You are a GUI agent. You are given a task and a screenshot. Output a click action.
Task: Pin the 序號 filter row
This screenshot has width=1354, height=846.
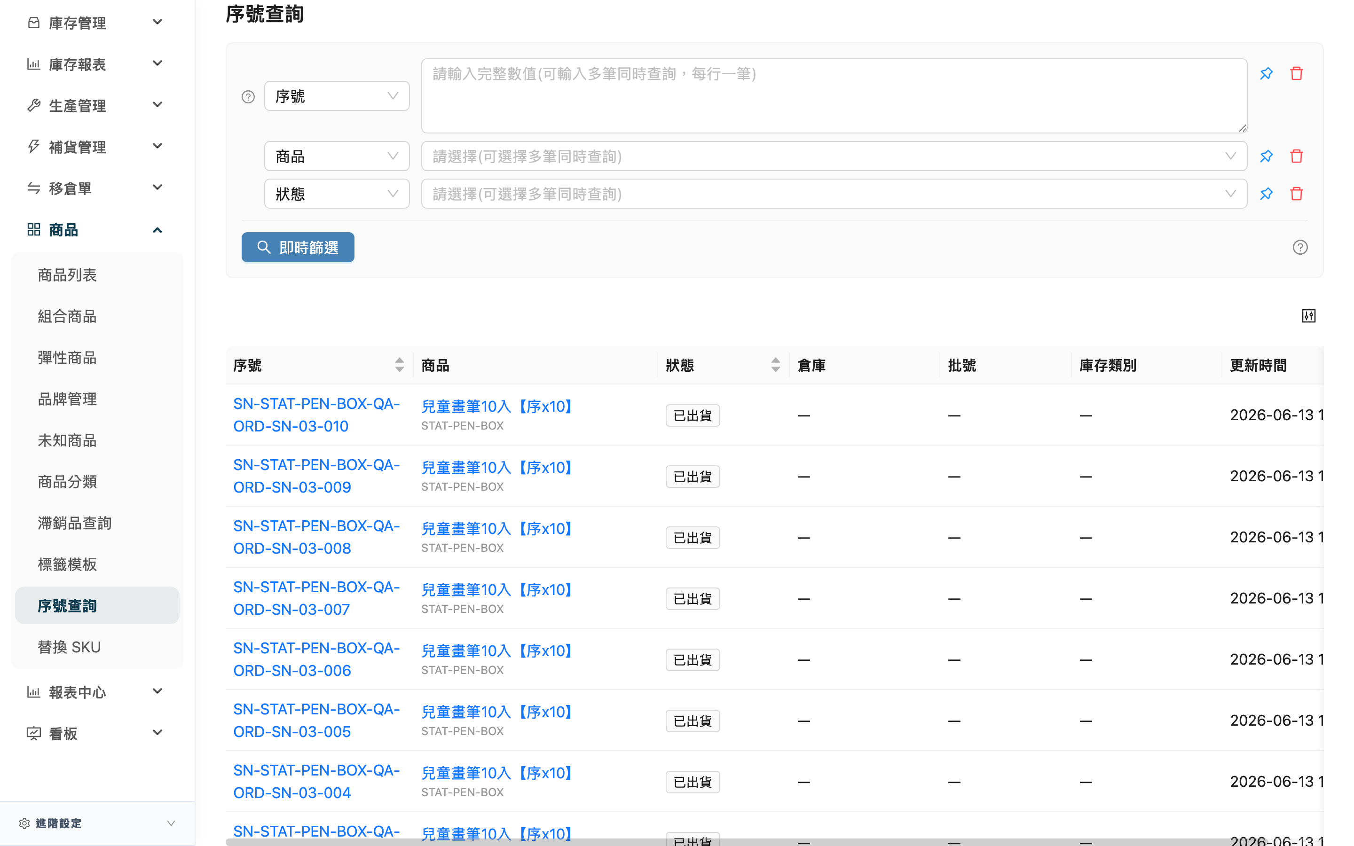1266,73
